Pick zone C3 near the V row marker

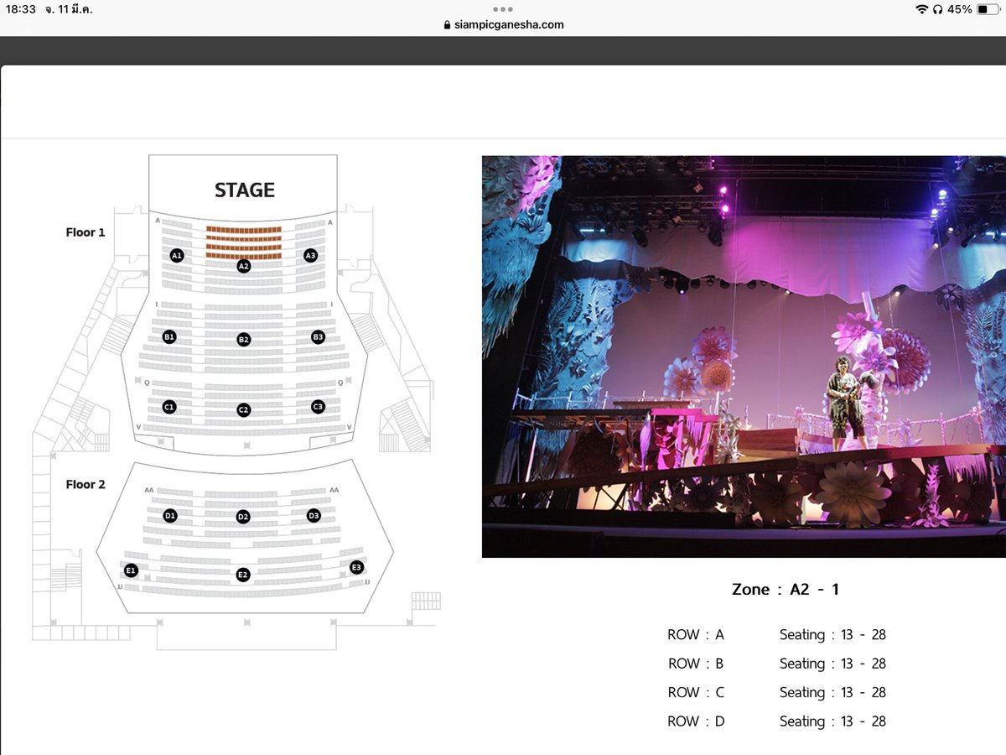click(318, 406)
